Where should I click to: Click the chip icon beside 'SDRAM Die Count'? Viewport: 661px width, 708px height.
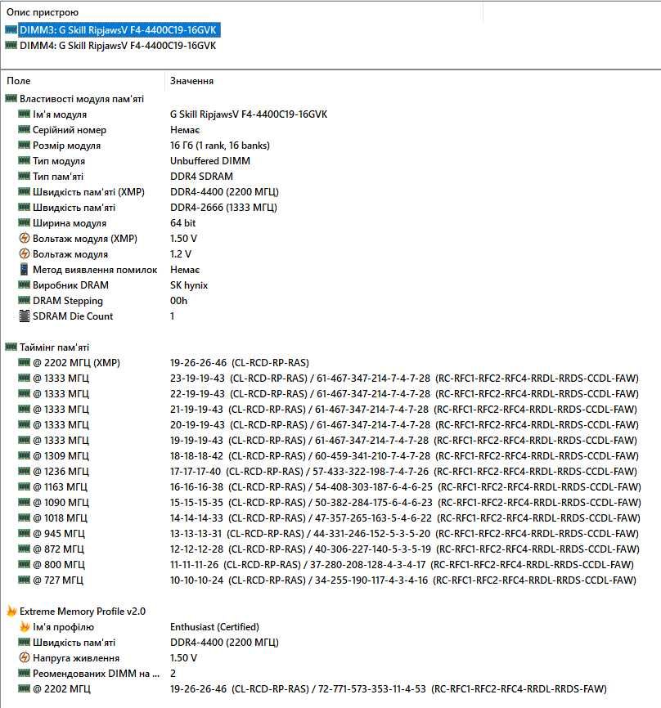(x=24, y=316)
